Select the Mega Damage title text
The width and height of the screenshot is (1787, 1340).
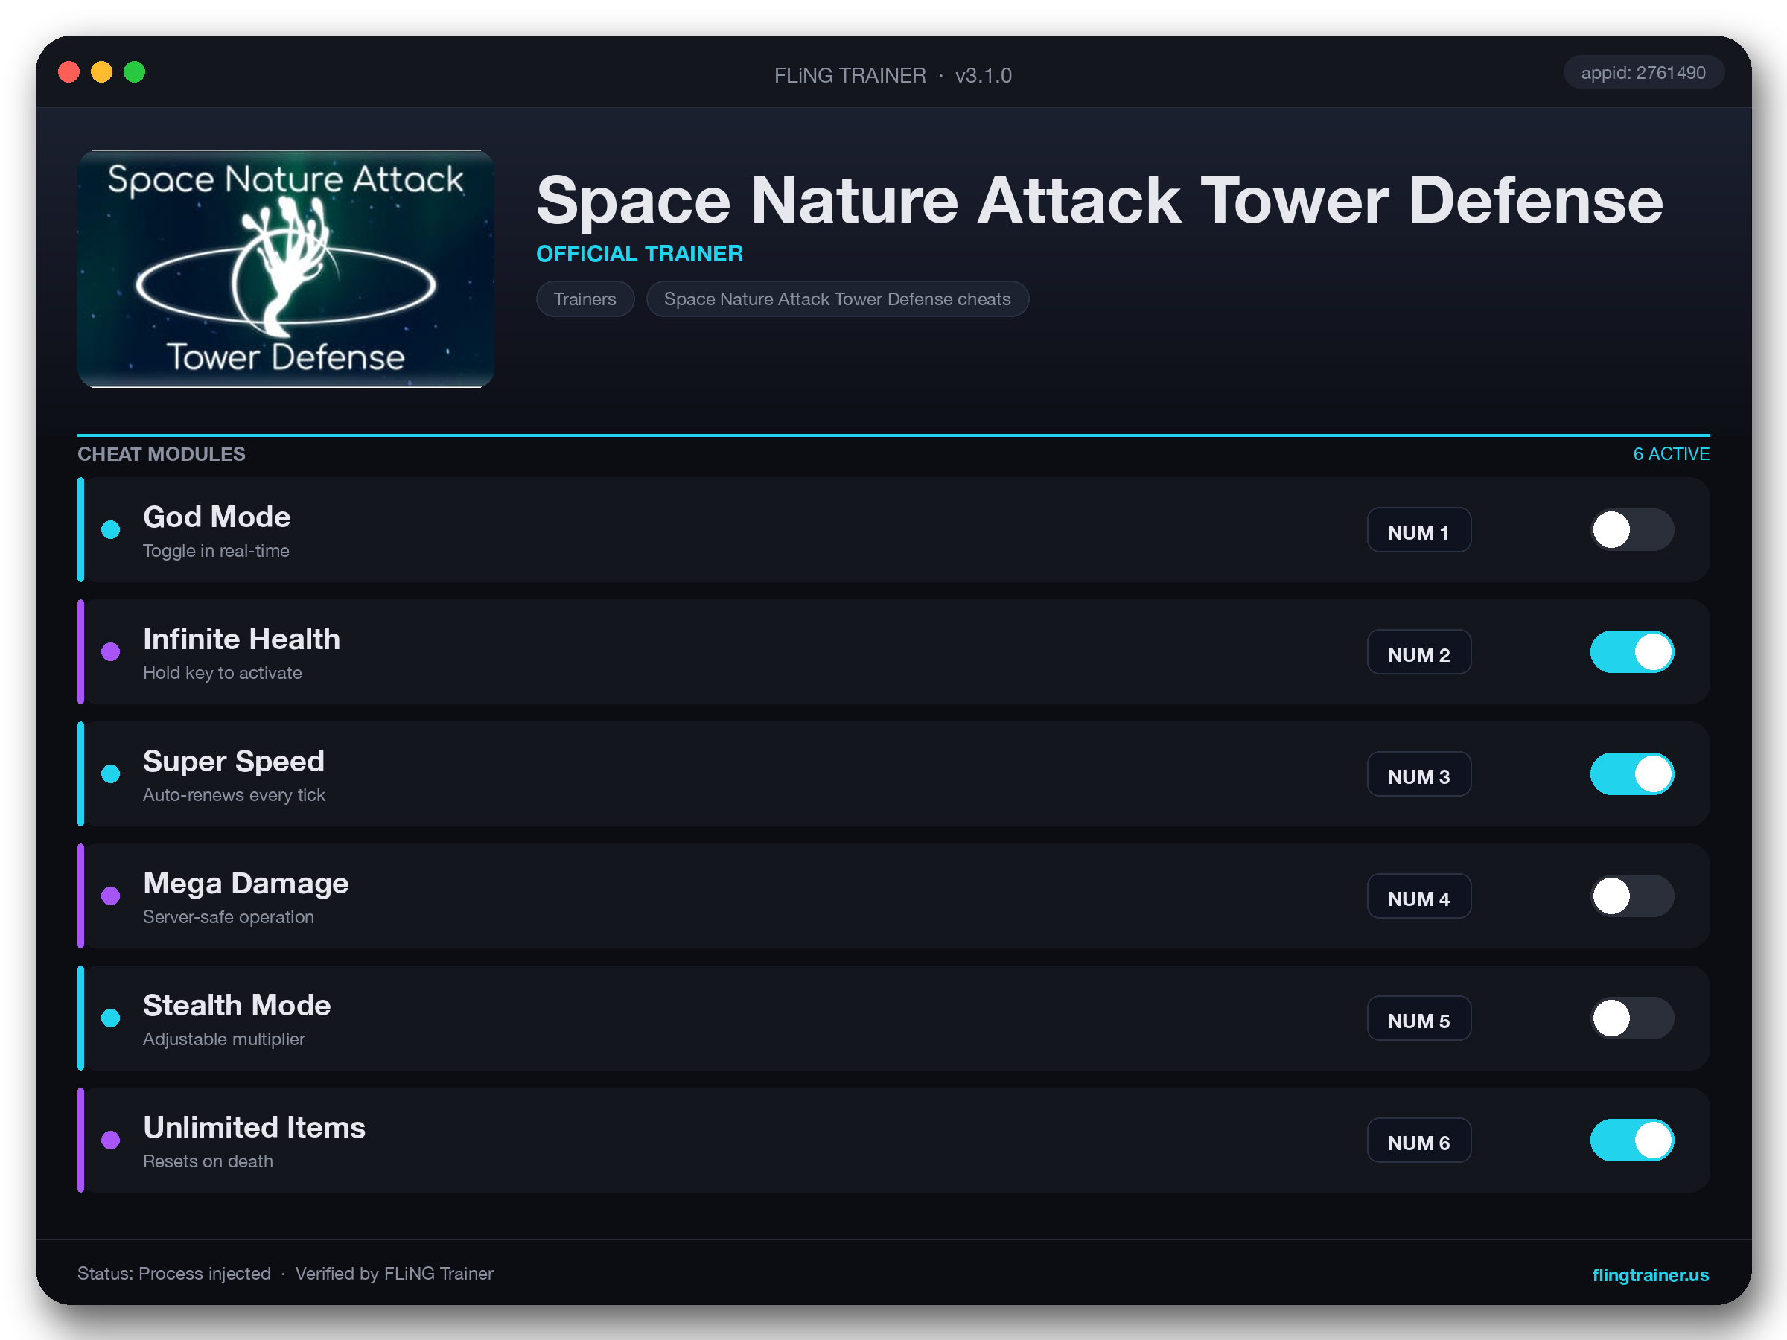pos(246,884)
